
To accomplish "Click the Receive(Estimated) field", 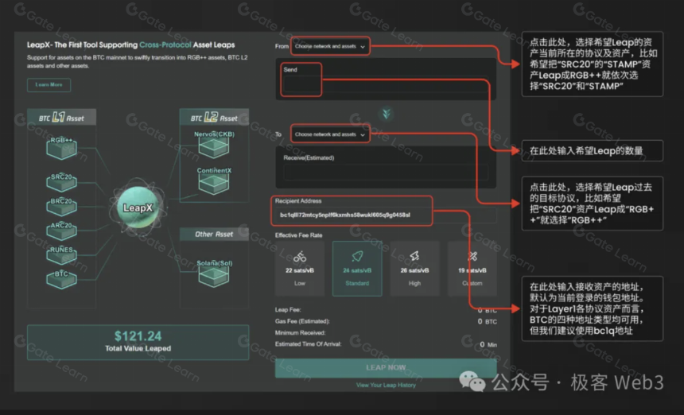I will pyautogui.click(x=386, y=173).
